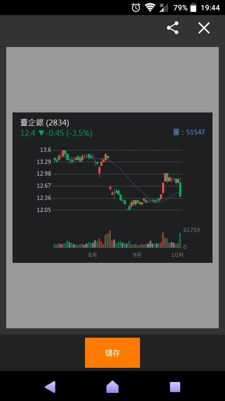This screenshot has height=401, width=225.
Task: Tap the tallest green volume bar at right
Action: [180, 240]
